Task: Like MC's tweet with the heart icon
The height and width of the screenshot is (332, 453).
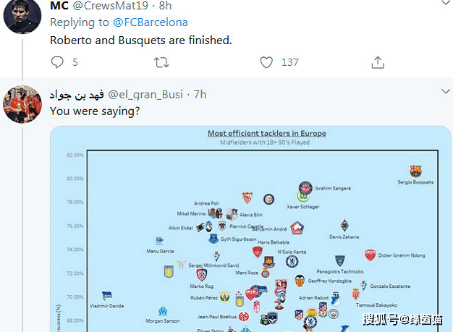Action: click(x=266, y=62)
